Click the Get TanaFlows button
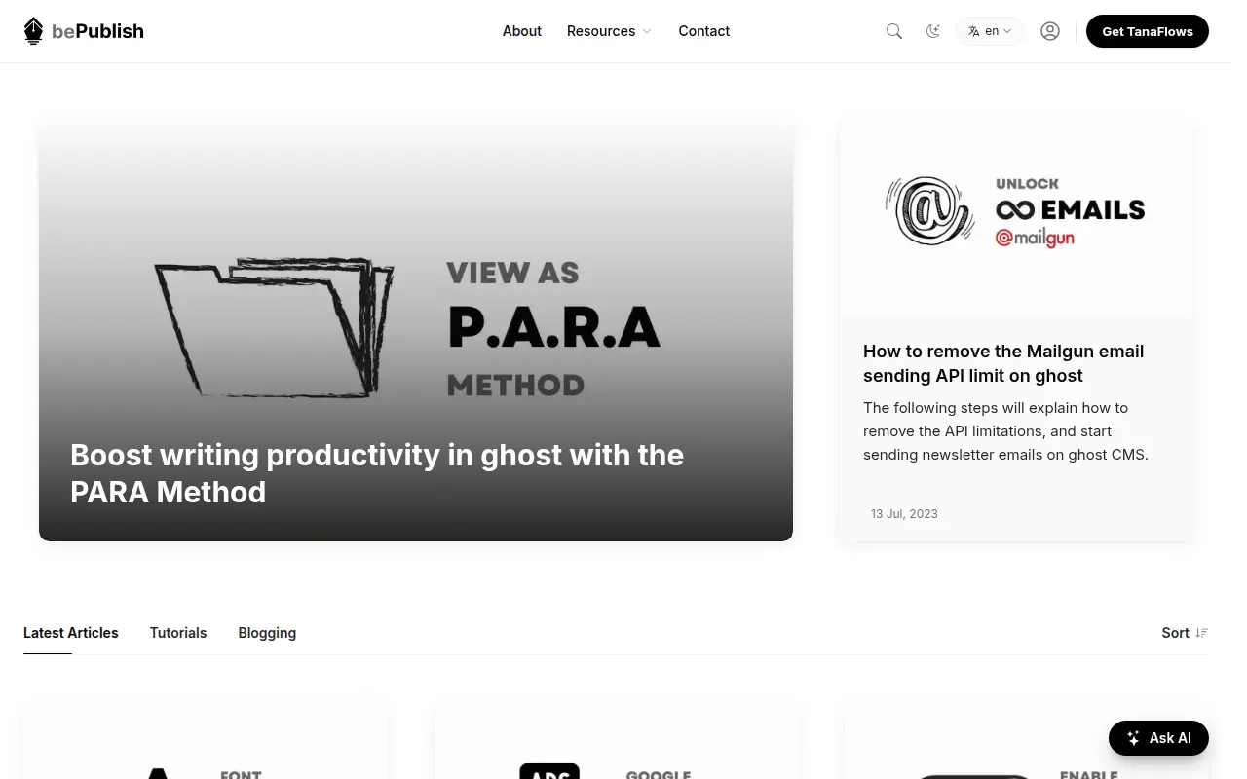 click(x=1148, y=31)
